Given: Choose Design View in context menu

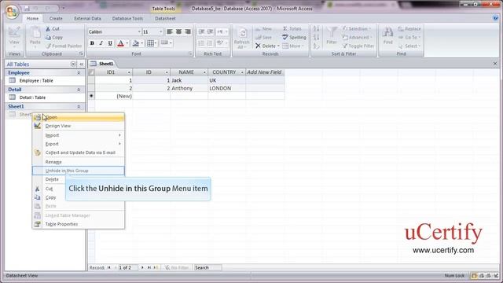Looking at the screenshot, I should [79, 126].
